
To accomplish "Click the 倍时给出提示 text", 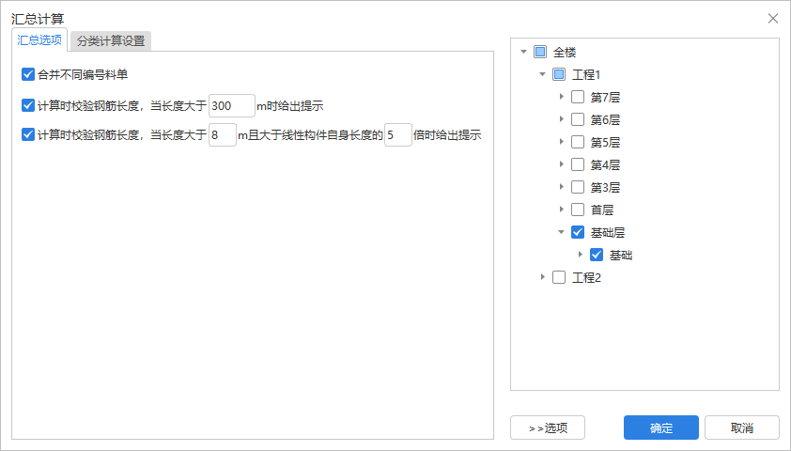I will 447,135.
